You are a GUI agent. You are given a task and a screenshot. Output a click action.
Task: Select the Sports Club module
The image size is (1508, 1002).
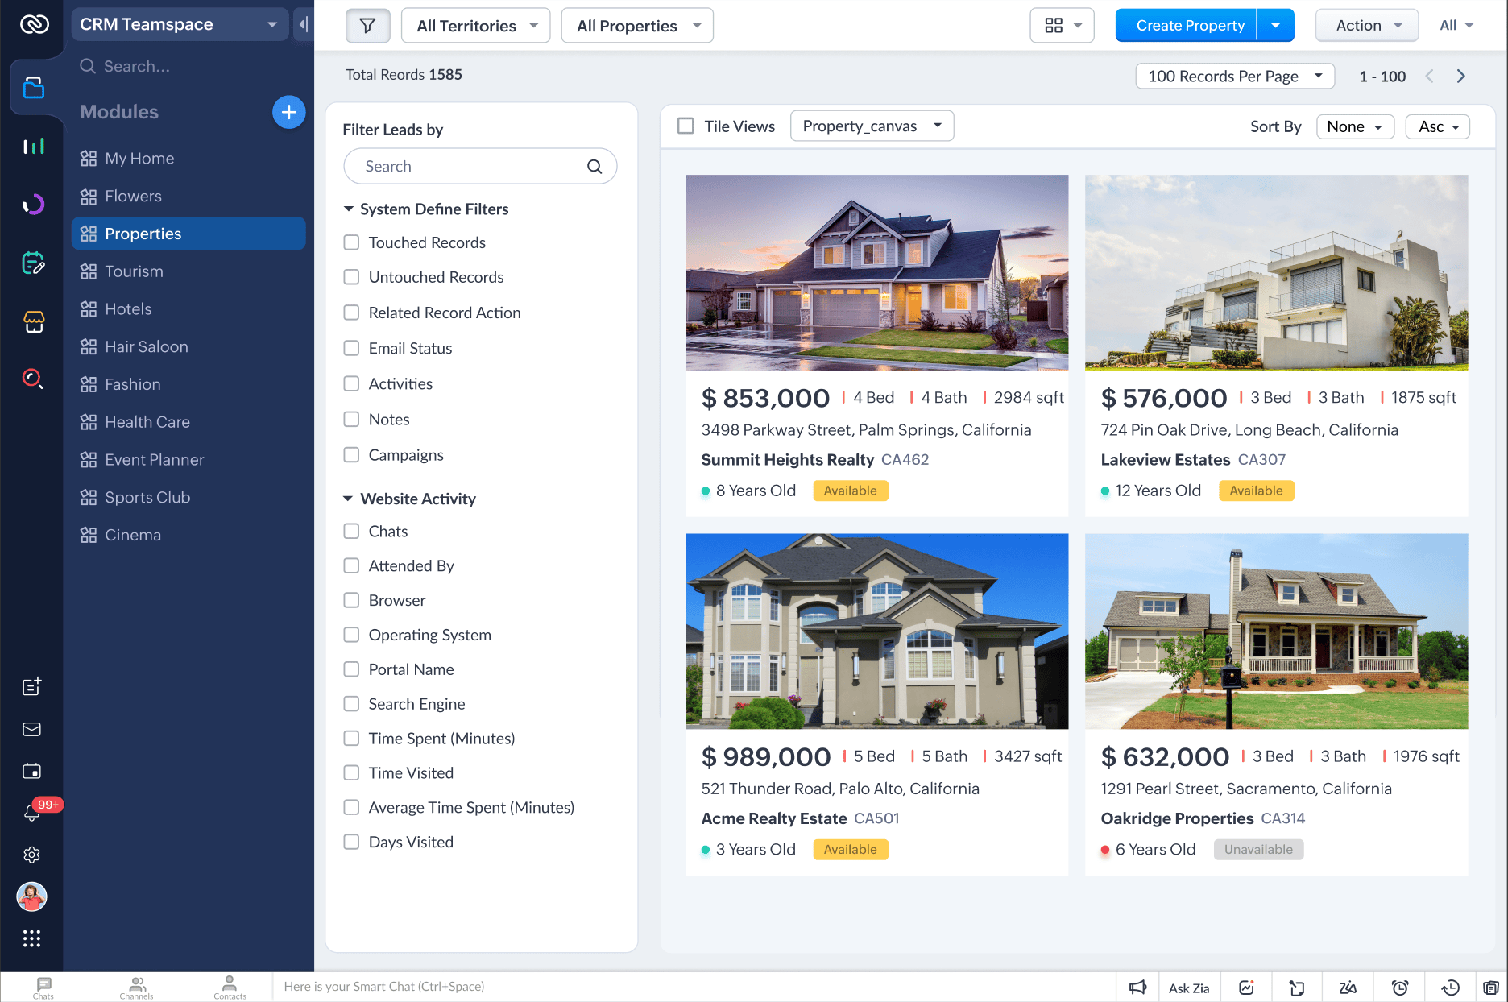click(147, 497)
